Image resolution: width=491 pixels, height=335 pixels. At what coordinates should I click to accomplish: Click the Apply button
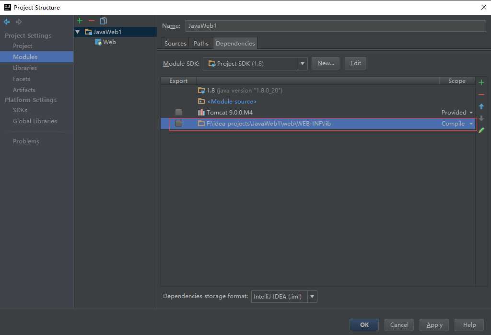click(x=434, y=325)
